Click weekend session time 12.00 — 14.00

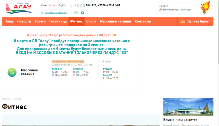click(60, 72)
